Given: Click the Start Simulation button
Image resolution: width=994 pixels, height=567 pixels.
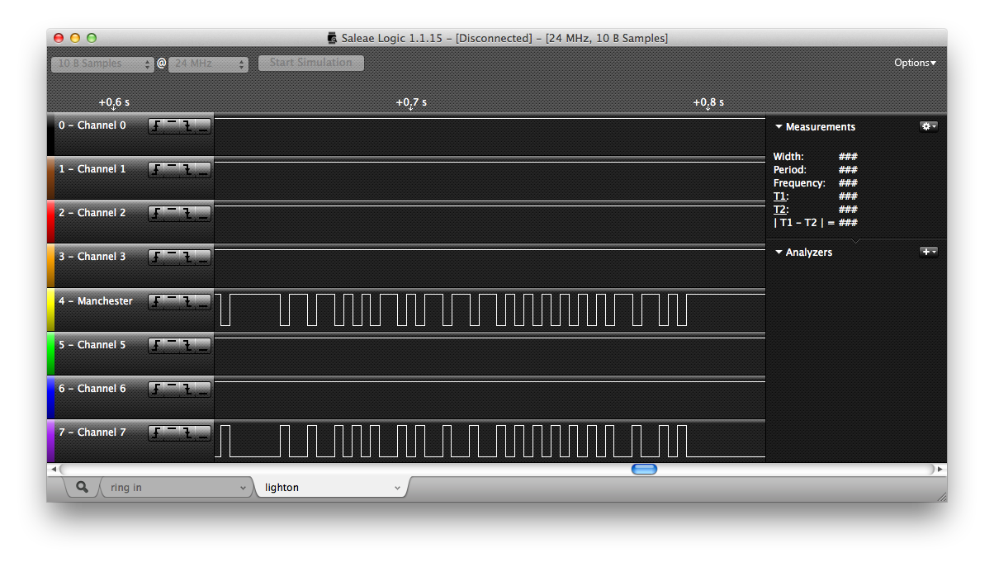Looking at the screenshot, I should [310, 63].
